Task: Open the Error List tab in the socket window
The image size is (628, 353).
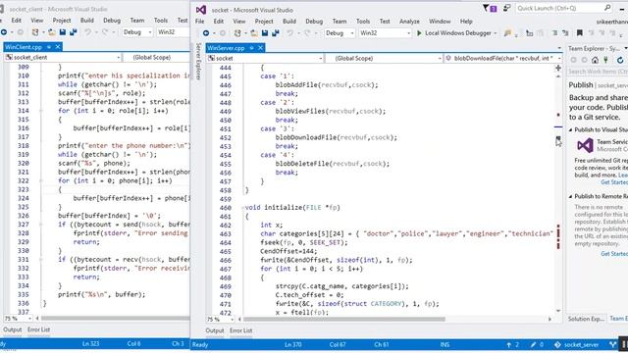Action: click(x=241, y=330)
